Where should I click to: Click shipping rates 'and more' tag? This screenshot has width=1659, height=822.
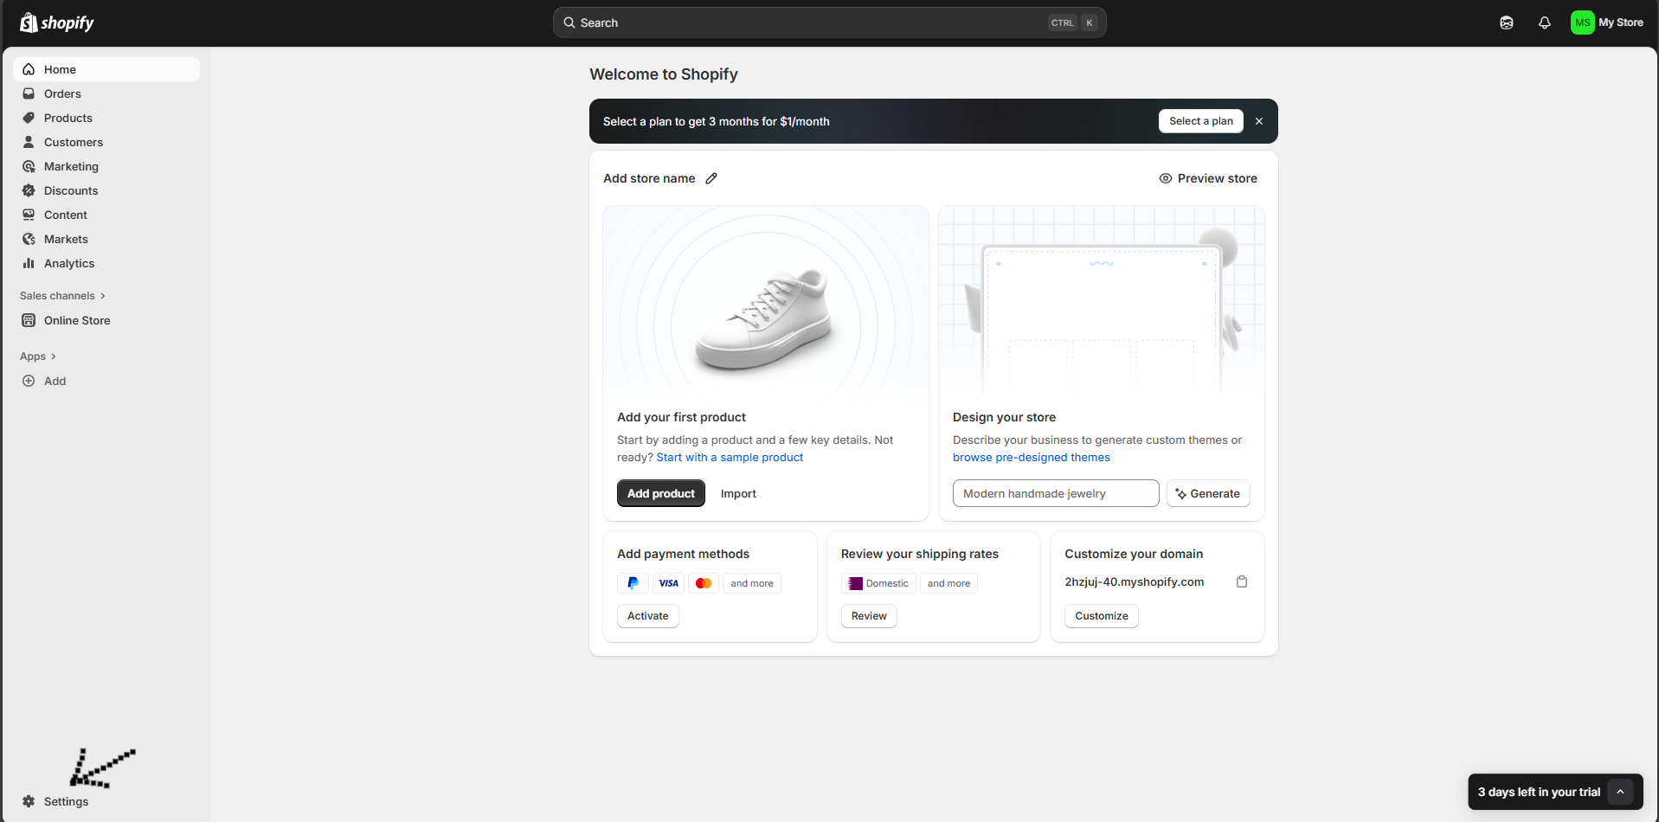[x=948, y=583]
